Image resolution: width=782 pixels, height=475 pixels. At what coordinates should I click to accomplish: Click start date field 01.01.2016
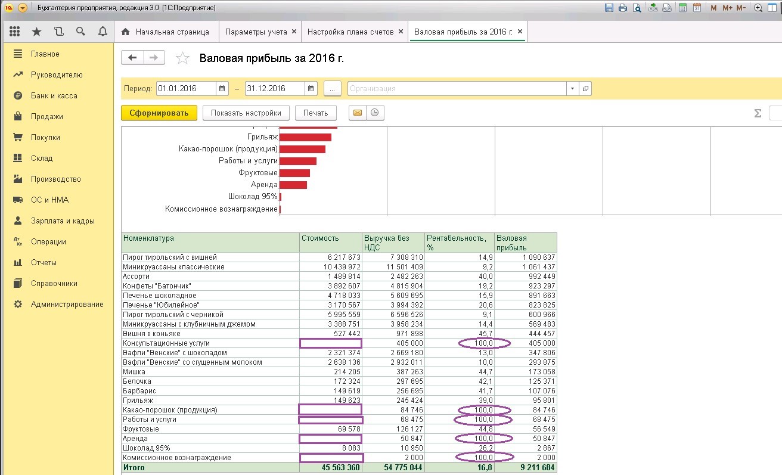(x=186, y=88)
